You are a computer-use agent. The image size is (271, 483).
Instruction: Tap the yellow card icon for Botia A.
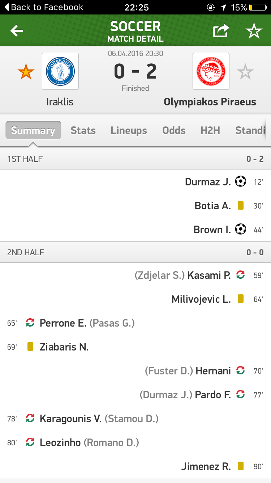coord(241,205)
